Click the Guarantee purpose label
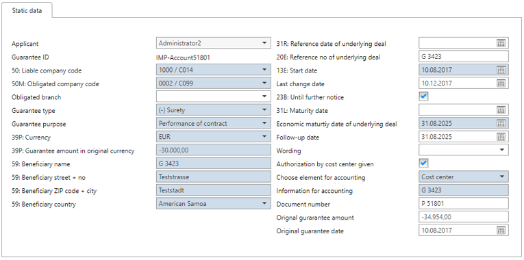Viewport: 524px width, 260px height. [x=39, y=124]
